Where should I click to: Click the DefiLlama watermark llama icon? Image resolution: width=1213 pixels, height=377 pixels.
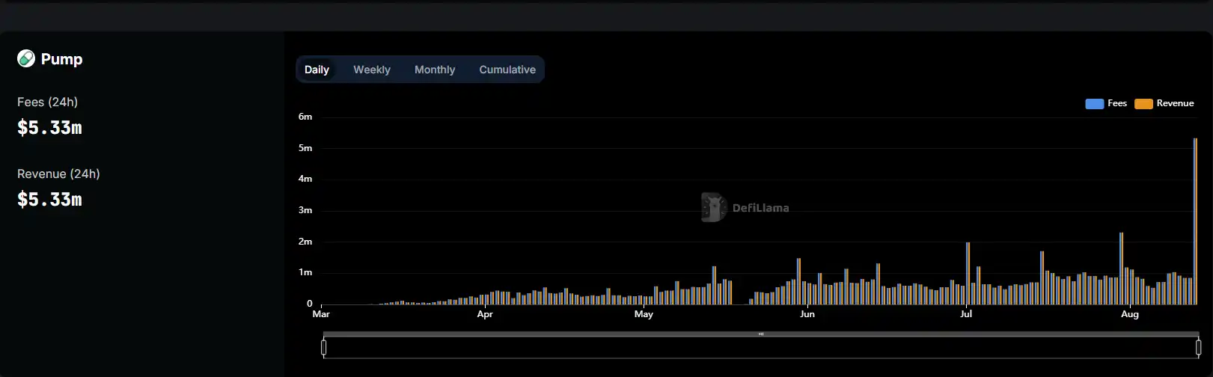tap(713, 207)
